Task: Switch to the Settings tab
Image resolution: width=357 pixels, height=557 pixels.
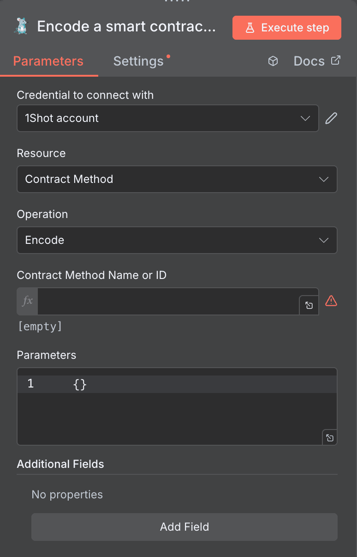Action: [138, 61]
